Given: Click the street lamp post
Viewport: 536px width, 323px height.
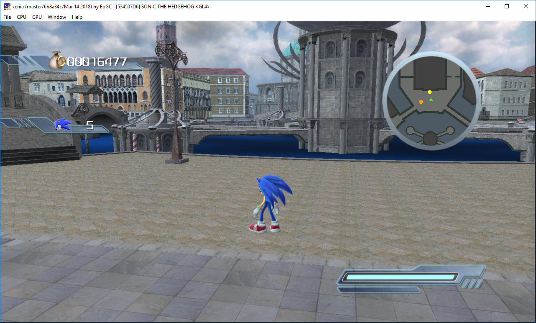Looking at the screenshot, I should (x=176, y=102).
